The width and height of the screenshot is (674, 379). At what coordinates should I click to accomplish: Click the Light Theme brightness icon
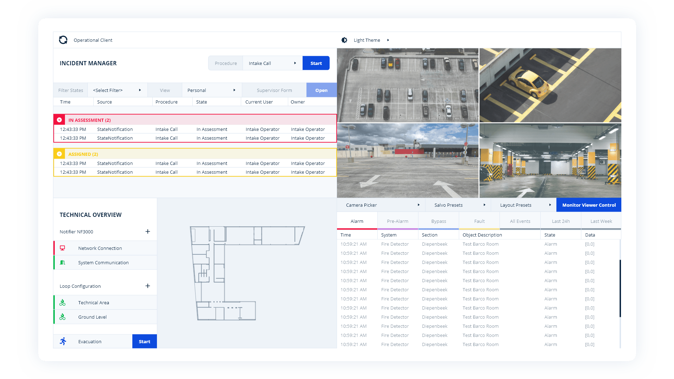pos(344,40)
